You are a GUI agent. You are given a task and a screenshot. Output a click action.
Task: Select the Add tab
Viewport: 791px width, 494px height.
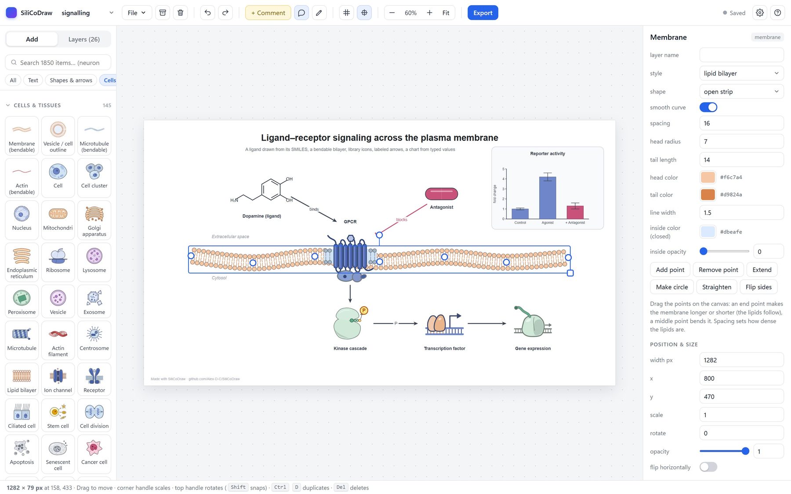pyautogui.click(x=32, y=39)
